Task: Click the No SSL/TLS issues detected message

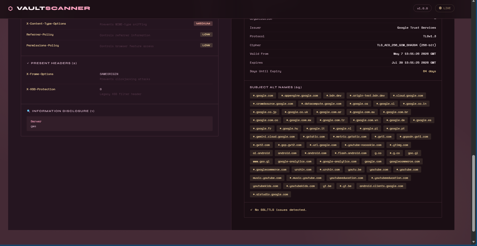Action: pos(279,210)
